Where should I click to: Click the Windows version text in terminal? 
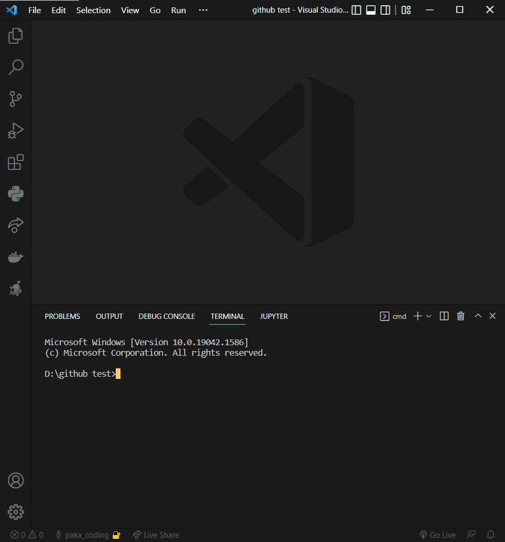coord(147,342)
